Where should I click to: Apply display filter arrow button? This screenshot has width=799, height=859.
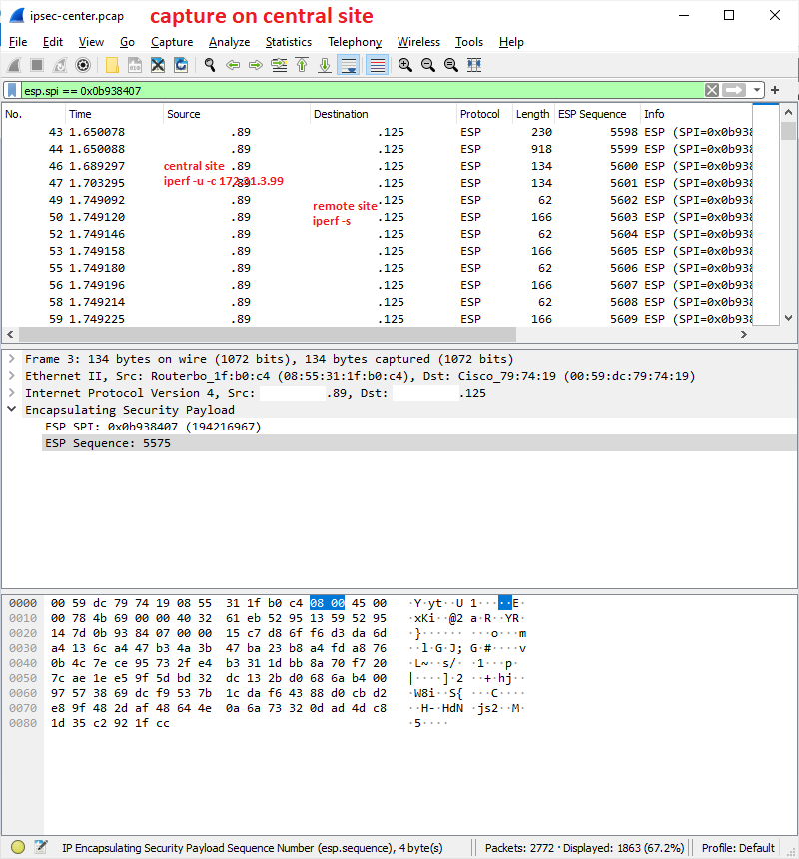tap(734, 90)
